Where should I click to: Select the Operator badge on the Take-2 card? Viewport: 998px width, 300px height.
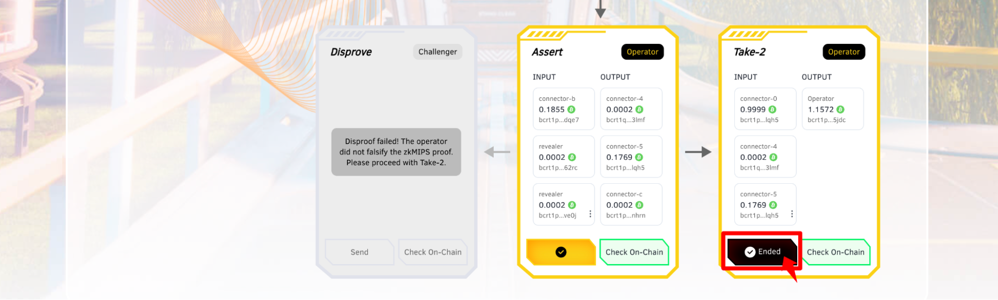[844, 52]
